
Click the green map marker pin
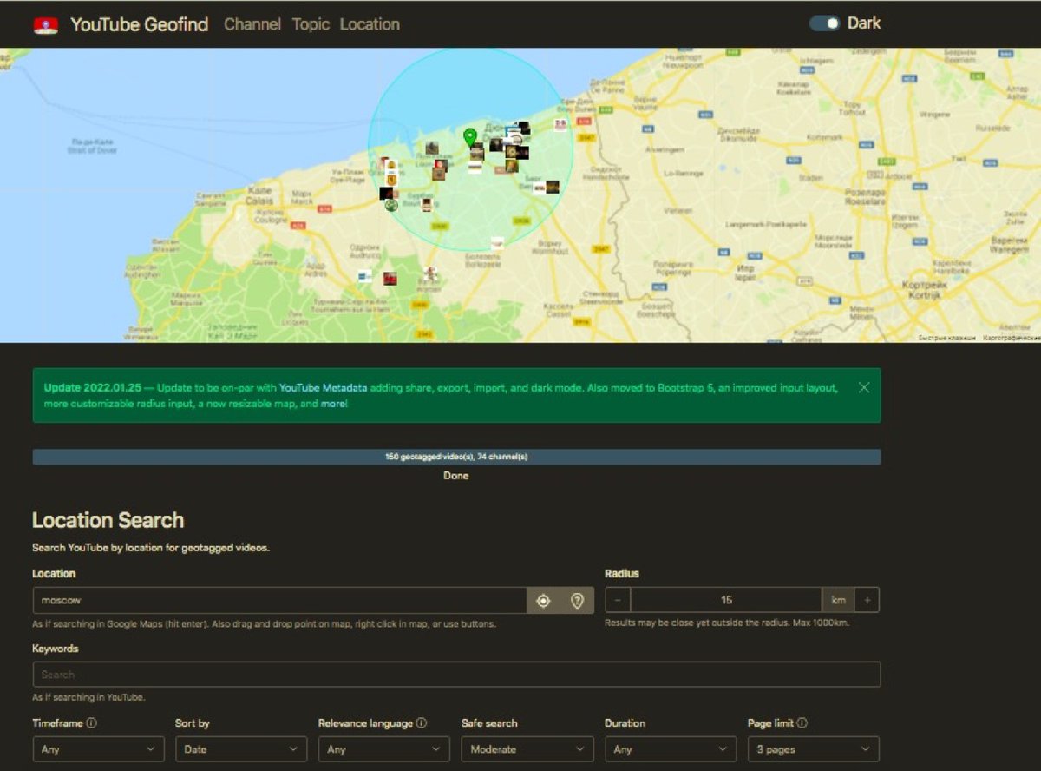(x=469, y=137)
